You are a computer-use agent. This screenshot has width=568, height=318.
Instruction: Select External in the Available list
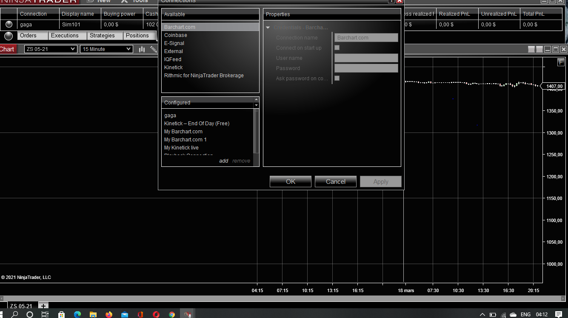(x=210, y=51)
